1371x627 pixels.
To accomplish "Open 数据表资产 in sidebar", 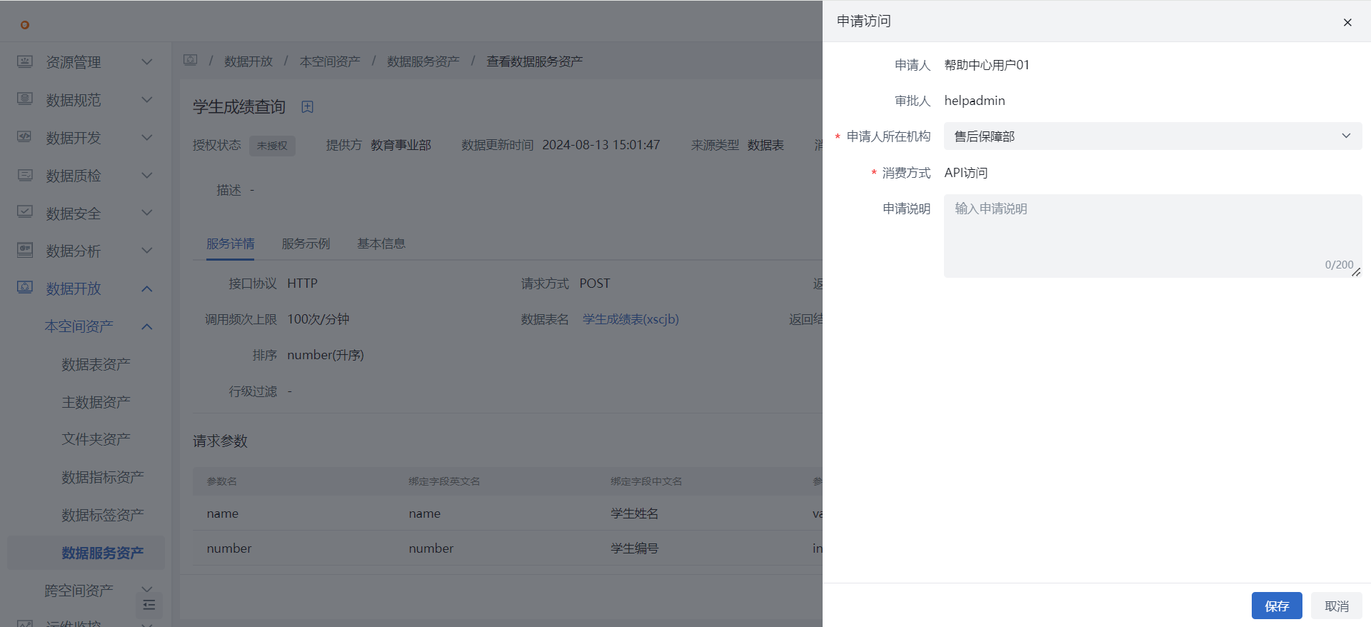I will pos(96,364).
